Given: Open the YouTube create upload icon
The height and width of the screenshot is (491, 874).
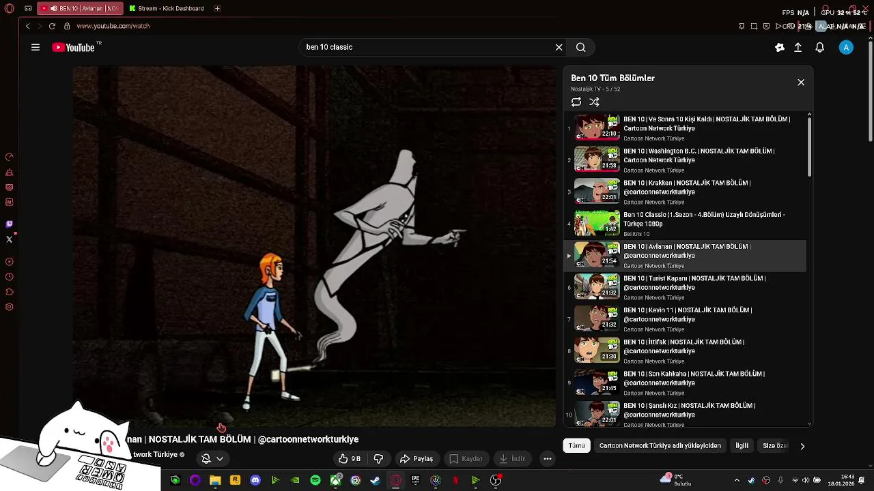Looking at the screenshot, I should pos(798,47).
